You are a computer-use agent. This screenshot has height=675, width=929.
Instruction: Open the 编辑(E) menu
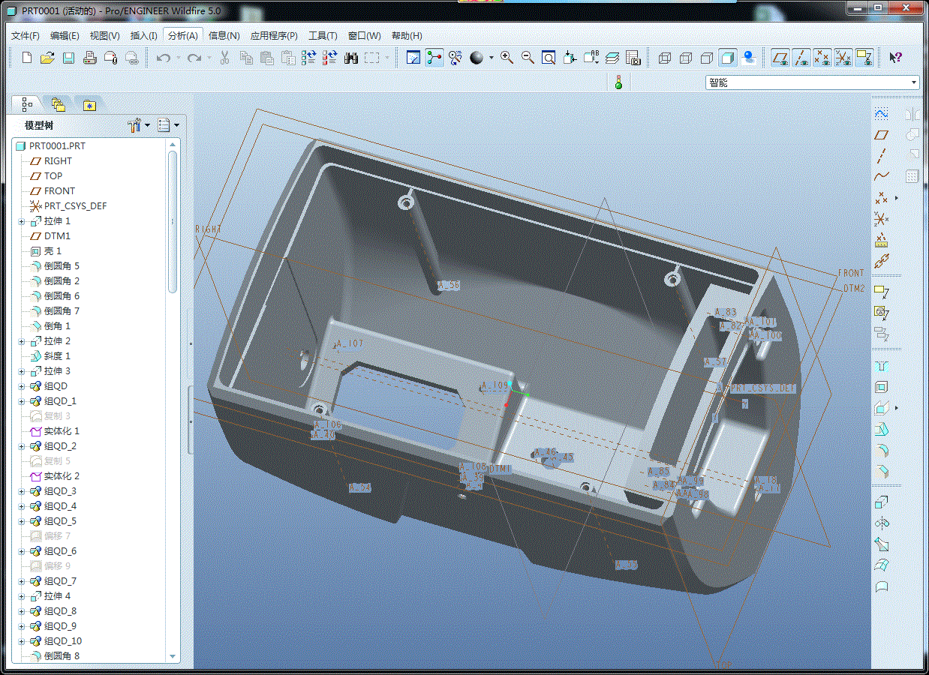(65, 35)
